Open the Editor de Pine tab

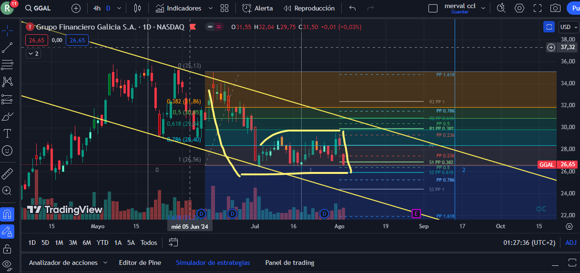[x=140, y=263]
